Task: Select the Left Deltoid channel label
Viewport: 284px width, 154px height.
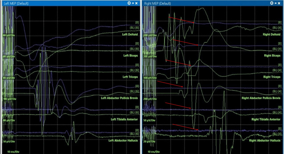Action: pyautogui.click(x=130, y=35)
